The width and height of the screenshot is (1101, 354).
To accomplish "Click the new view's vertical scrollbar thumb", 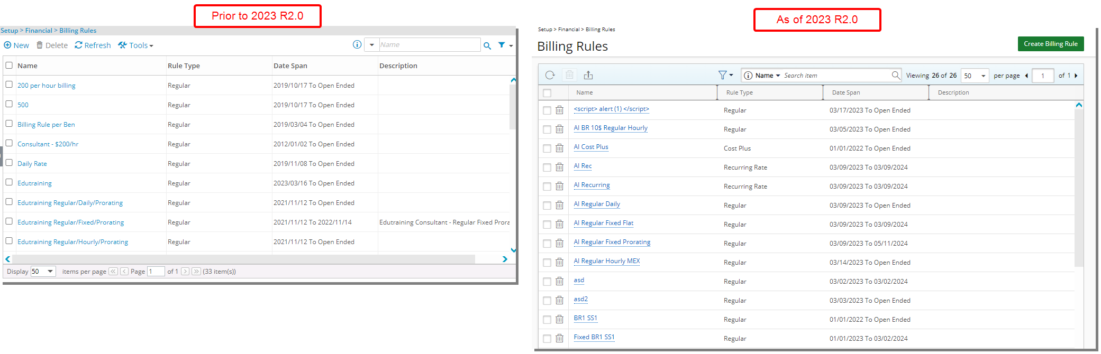I will tap(1079, 188).
